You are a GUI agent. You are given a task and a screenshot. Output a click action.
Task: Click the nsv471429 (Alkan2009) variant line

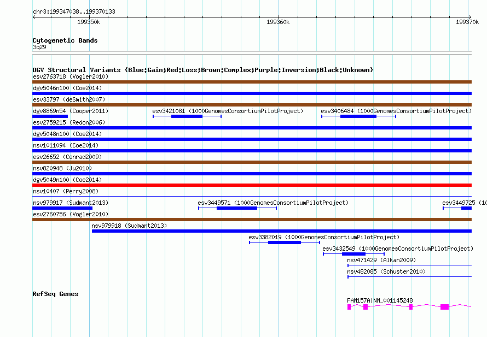409,265
